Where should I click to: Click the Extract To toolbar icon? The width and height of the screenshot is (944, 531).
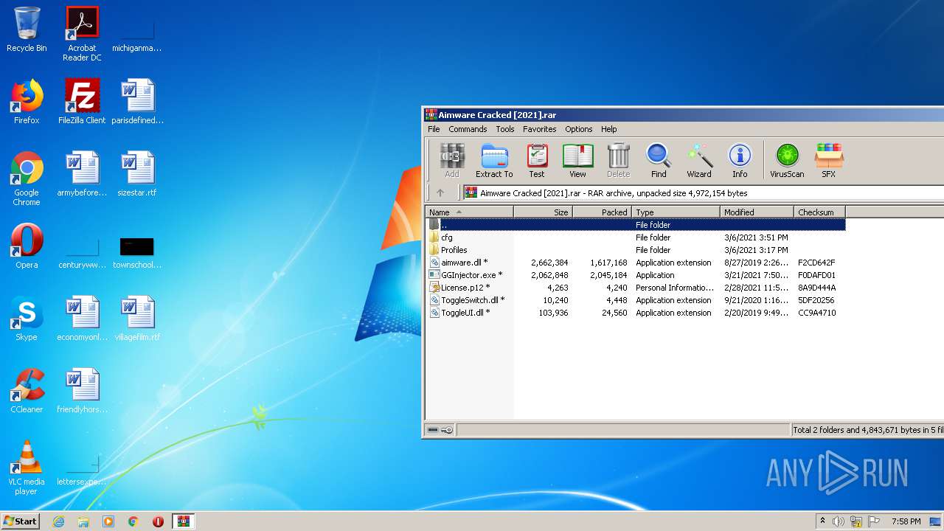pos(494,161)
